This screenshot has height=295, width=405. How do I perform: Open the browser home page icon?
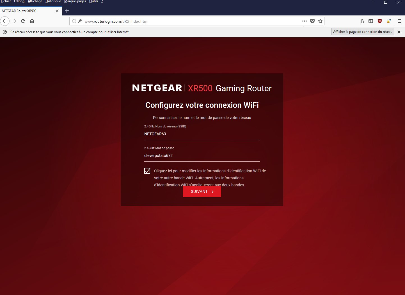coord(32,21)
